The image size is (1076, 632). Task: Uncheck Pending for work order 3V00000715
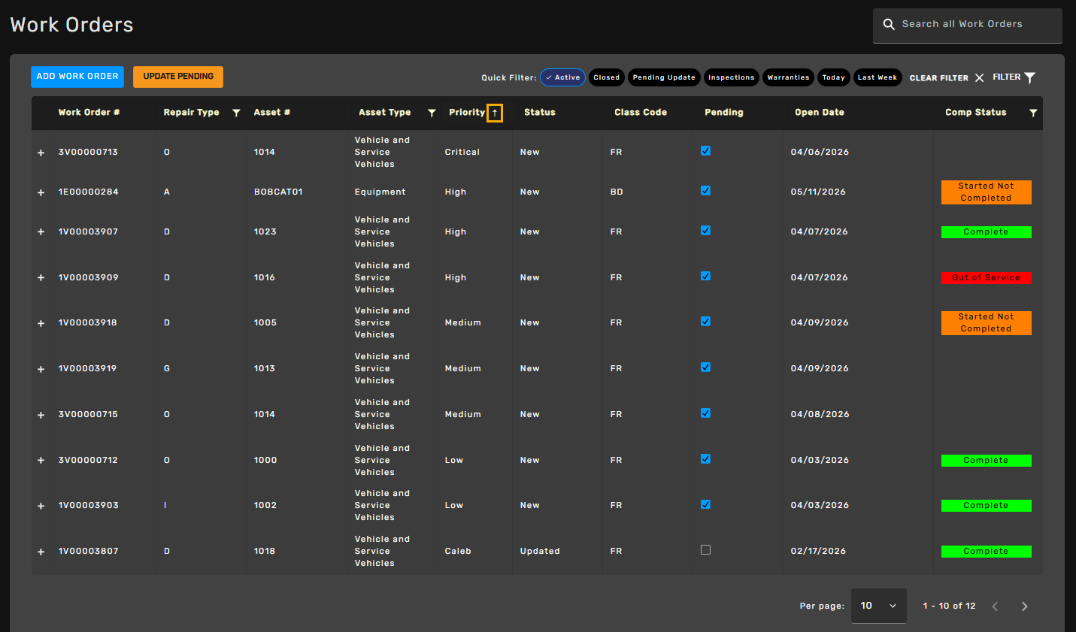click(x=705, y=413)
